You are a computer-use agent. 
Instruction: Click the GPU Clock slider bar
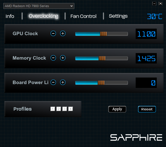pyautogui.click(x=101, y=34)
